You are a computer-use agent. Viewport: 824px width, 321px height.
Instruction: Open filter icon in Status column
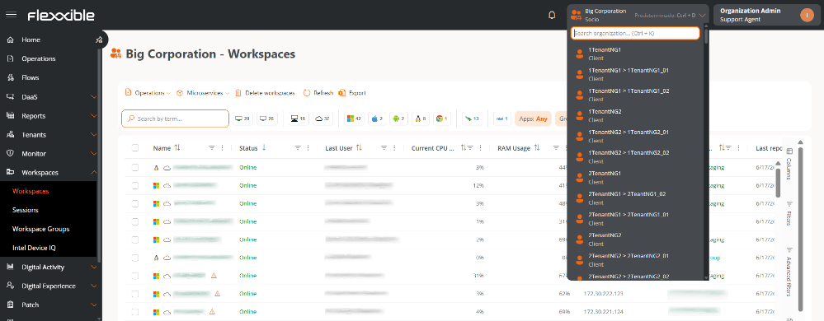coord(298,148)
